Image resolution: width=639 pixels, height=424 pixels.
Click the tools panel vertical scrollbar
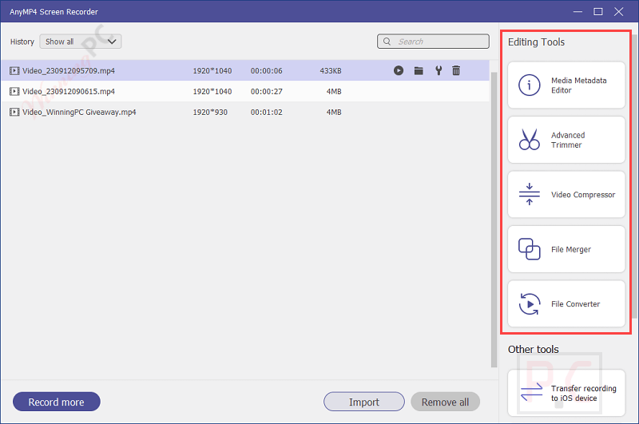(635, 175)
